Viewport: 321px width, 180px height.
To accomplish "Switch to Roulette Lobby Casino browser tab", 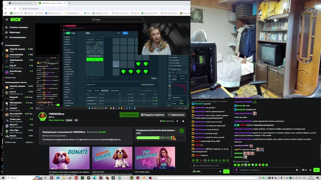I will (x=22, y=3).
